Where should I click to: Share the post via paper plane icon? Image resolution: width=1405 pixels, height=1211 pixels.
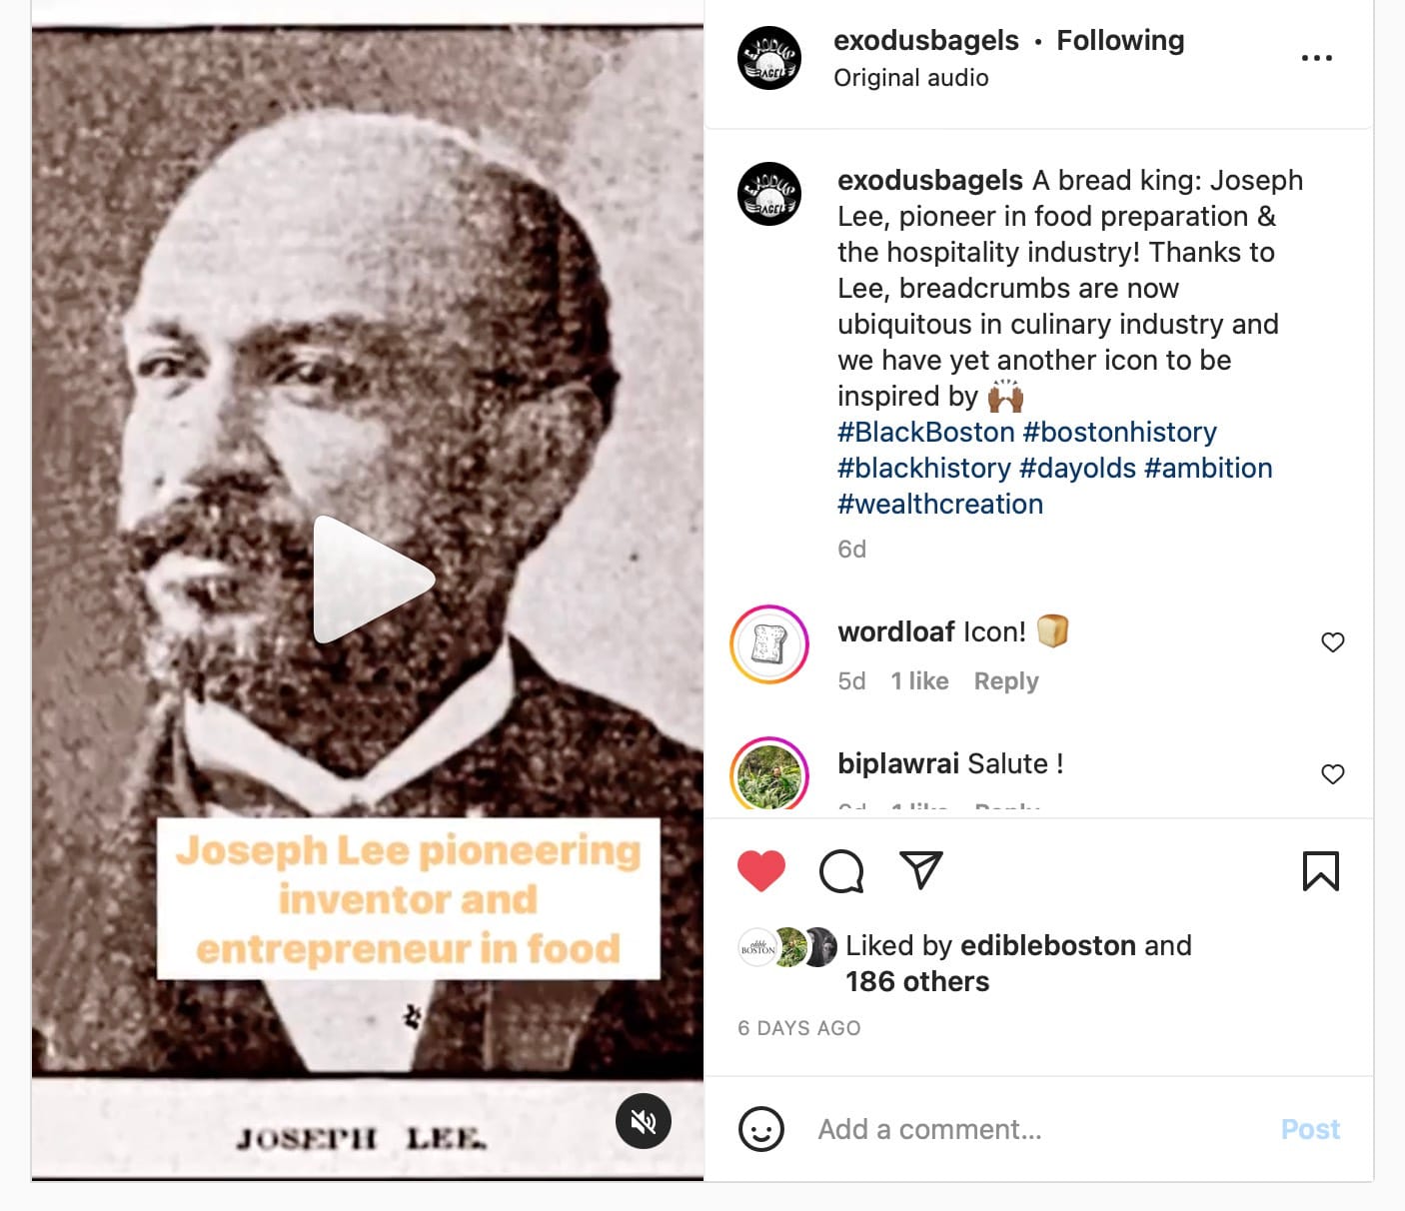click(x=921, y=870)
